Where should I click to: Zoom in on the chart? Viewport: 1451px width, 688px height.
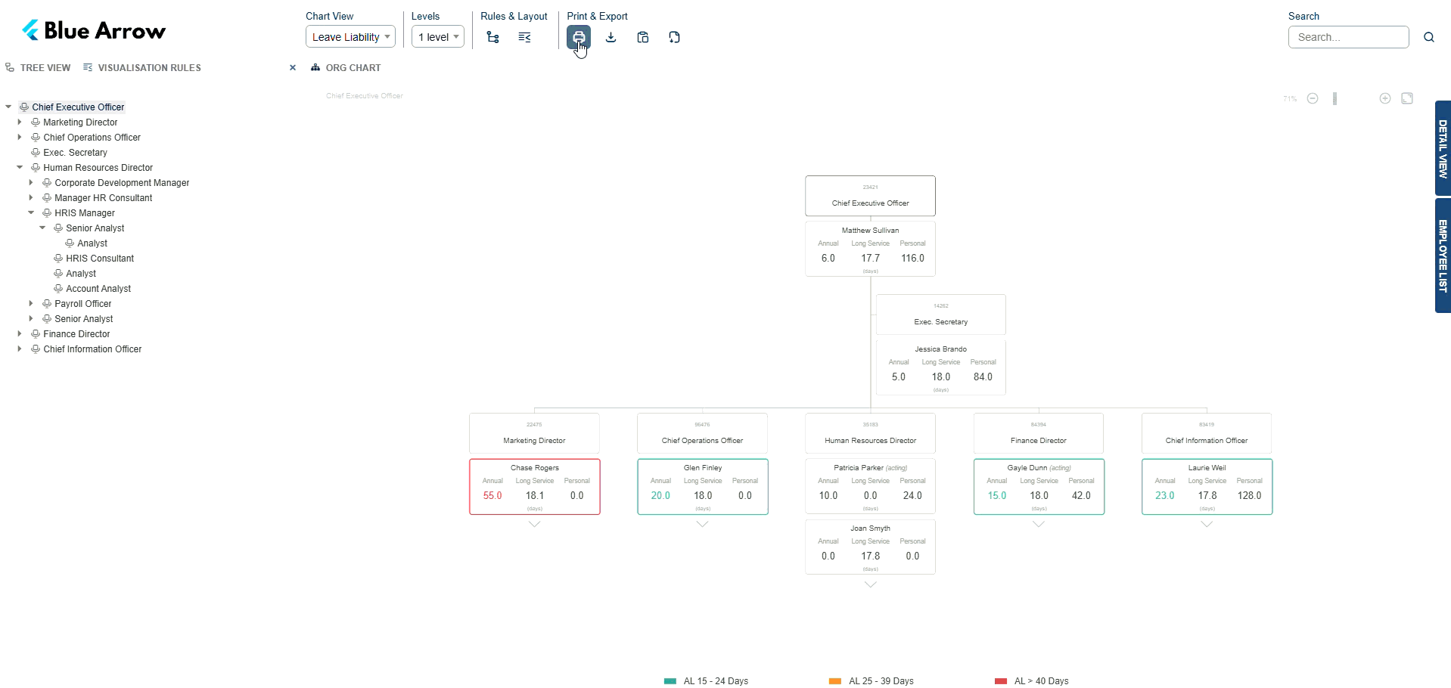(x=1384, y=98)
